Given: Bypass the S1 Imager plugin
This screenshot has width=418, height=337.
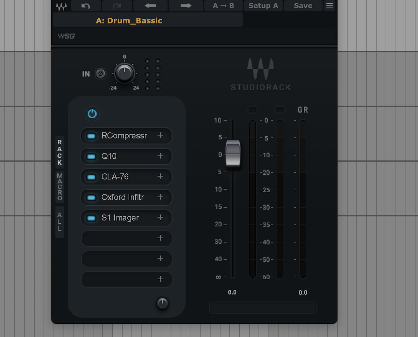Looking at the screenshot, I should tap(91, 218).
